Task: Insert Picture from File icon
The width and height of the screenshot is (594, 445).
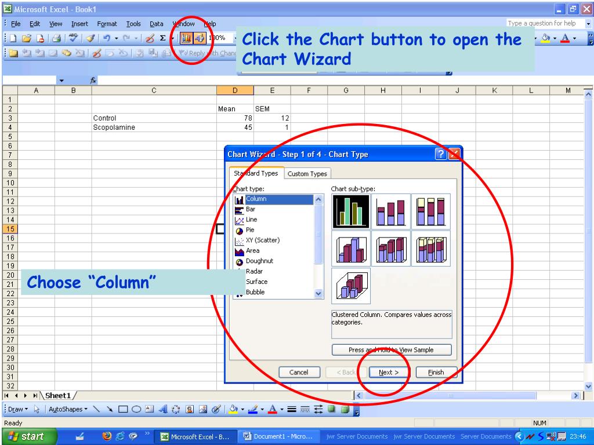Action: click(x=203, y=409)
